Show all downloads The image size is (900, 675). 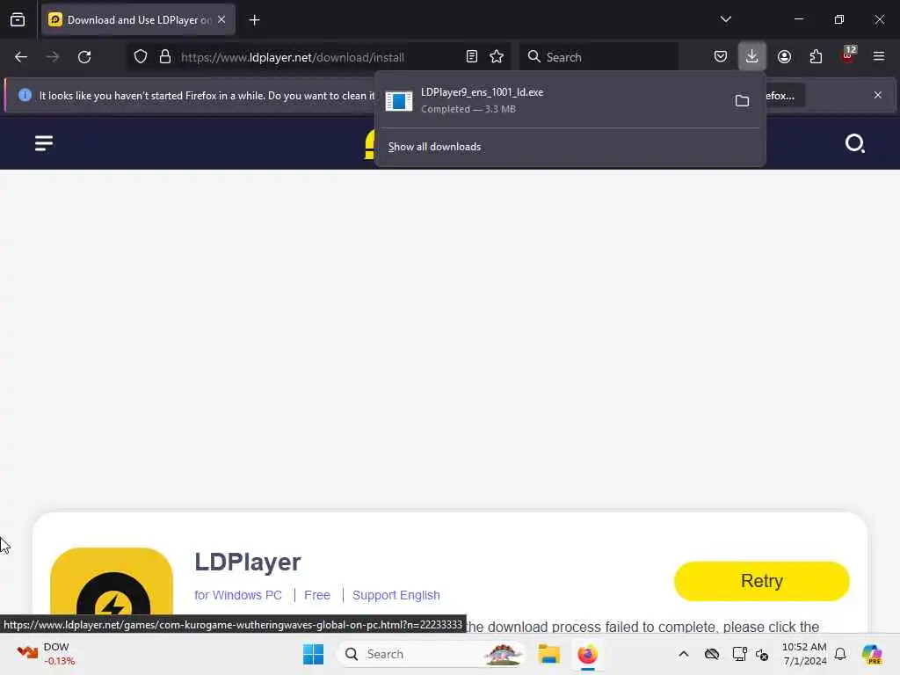coord(434,147)
